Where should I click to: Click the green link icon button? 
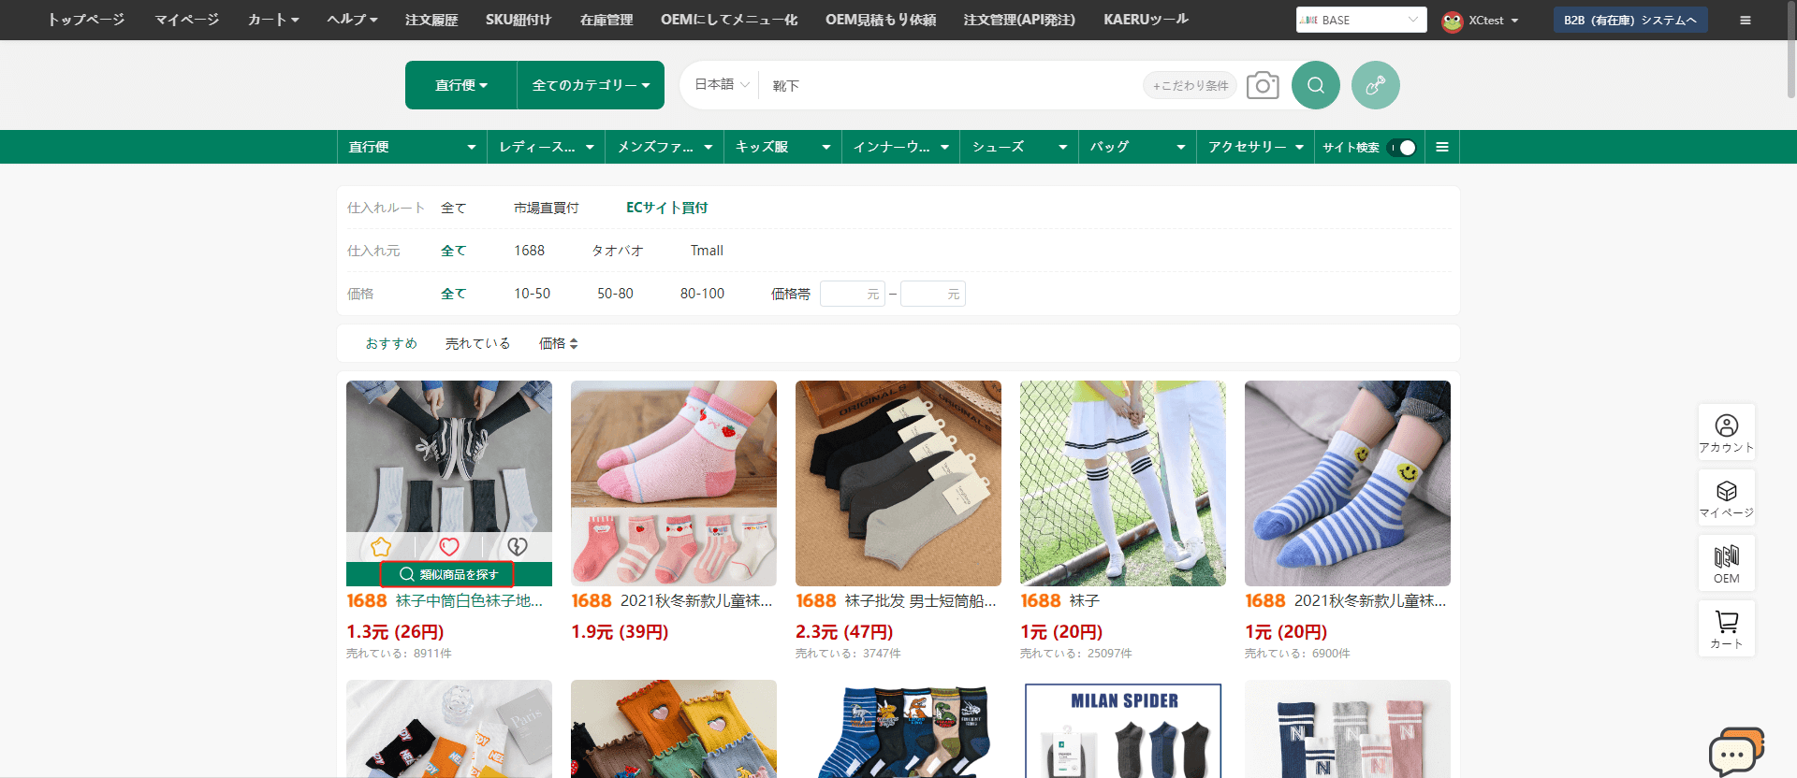(x=1376, y=85)
